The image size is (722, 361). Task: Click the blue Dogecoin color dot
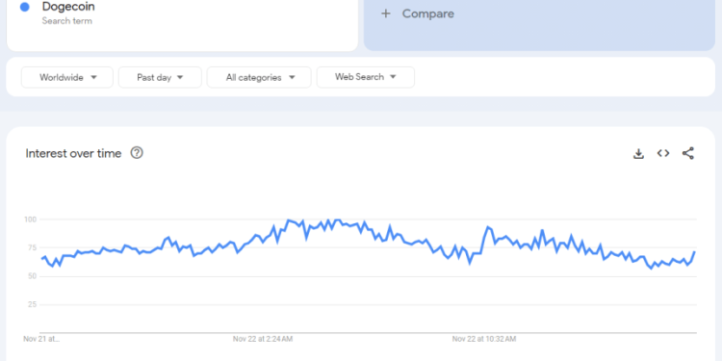pyautogui.click(x=25, y=7)
